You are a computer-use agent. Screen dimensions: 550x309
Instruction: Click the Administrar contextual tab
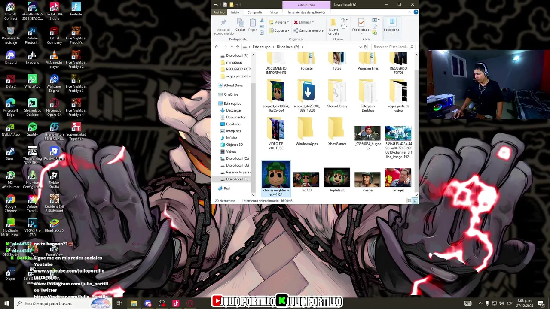click(x=306, y=5)
